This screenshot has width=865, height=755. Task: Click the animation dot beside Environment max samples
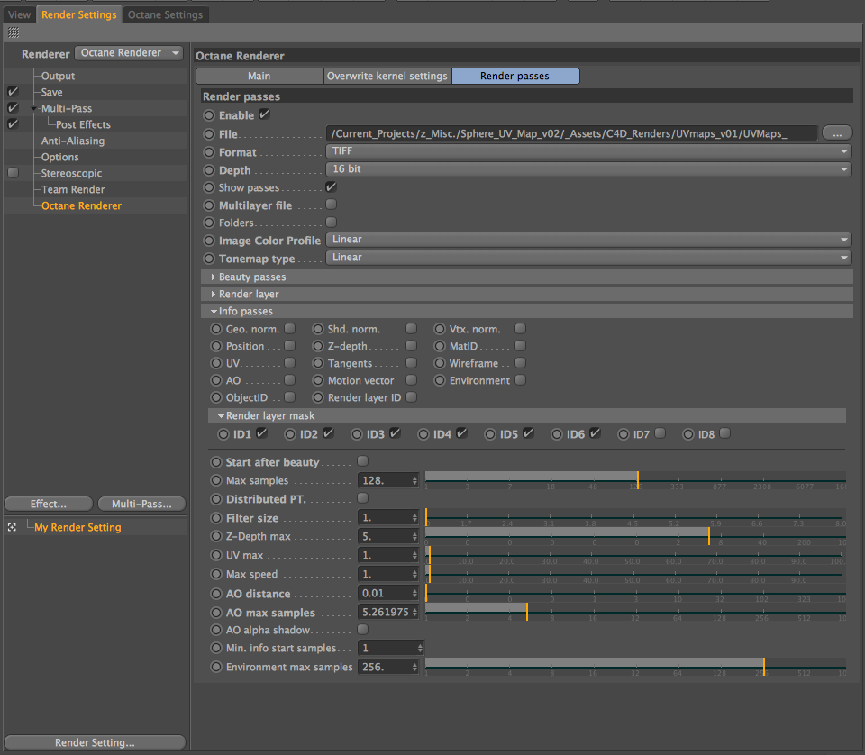coord(216,667)
